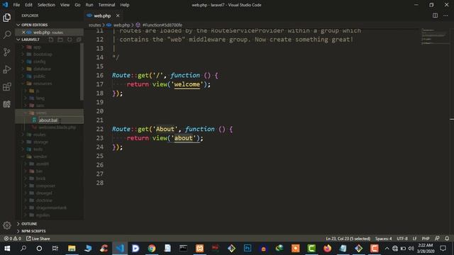454x255 pixels.
Task: Click the activity bar icon below Extensions
Action: click(x=7, y=104)
